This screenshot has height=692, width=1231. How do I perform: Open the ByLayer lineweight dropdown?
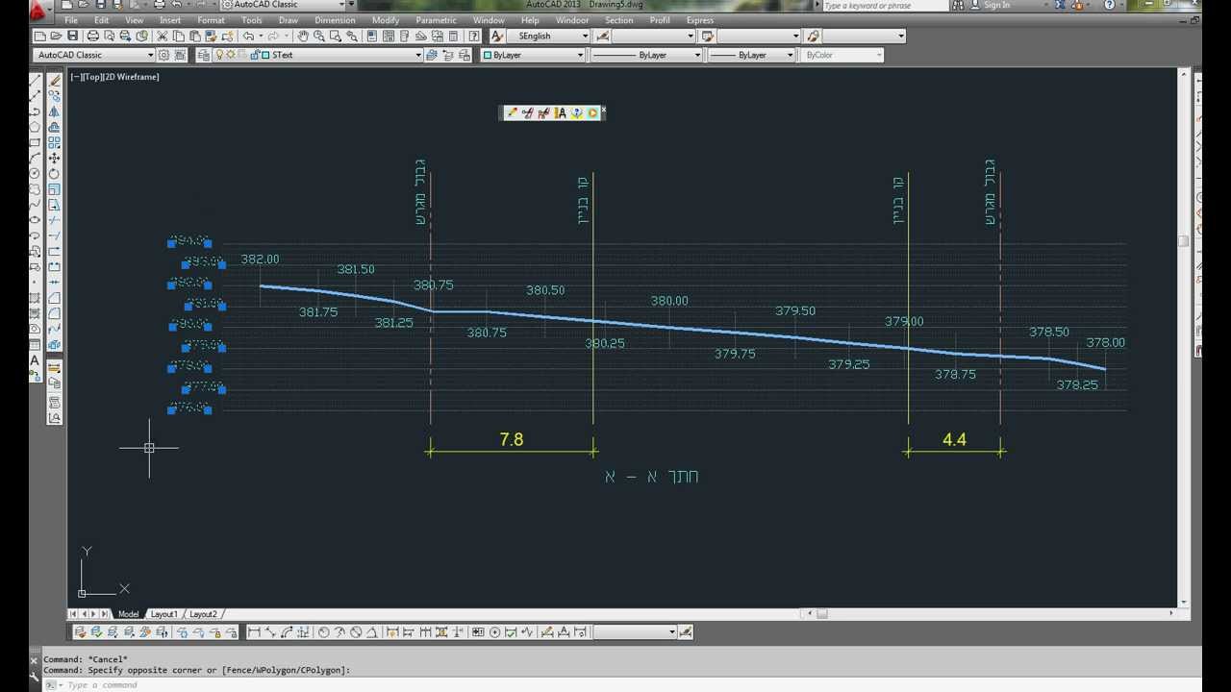(x=751, y=55)
